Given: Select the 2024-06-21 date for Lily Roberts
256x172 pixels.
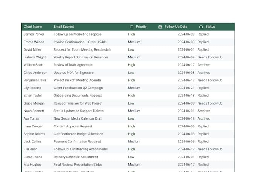Looking at the screenshot, I should 186,88.
